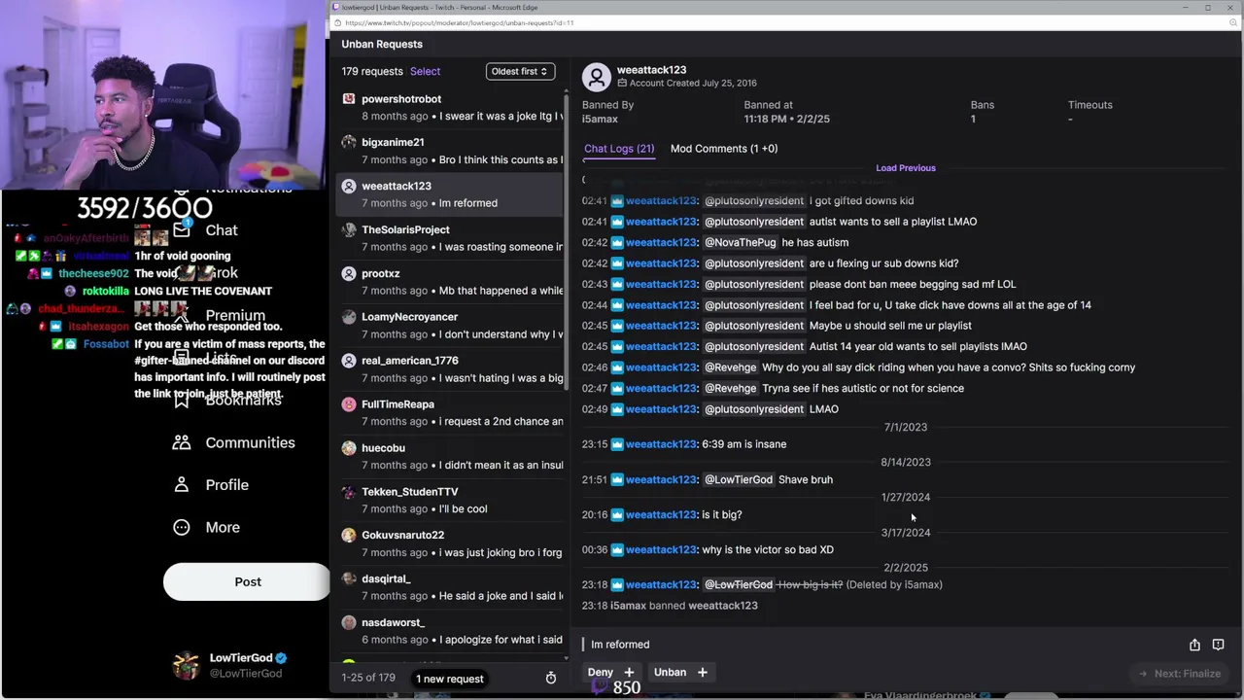Click the report message icon at far right

click(x=1218, y=645)
